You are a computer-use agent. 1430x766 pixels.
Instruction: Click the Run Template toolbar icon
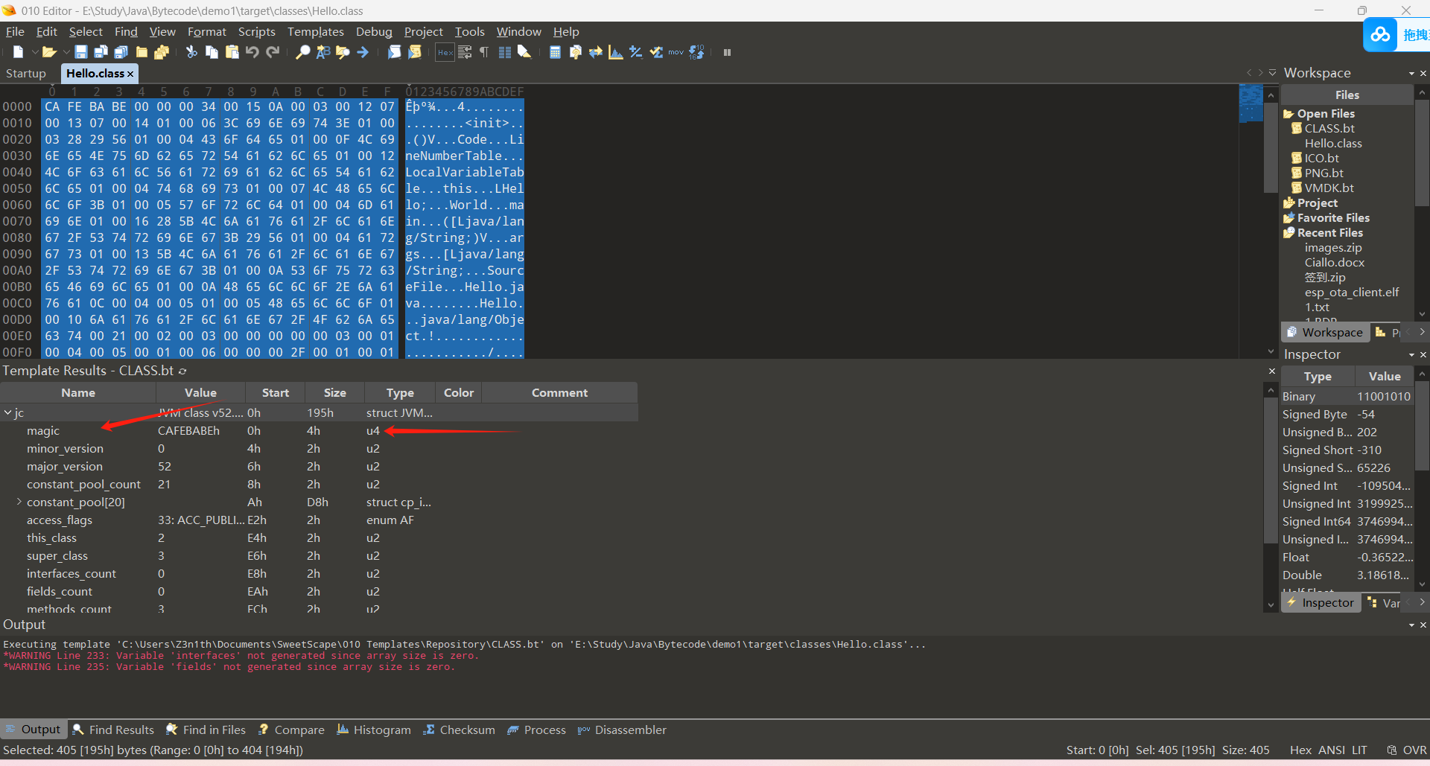(x=415, y=52)
